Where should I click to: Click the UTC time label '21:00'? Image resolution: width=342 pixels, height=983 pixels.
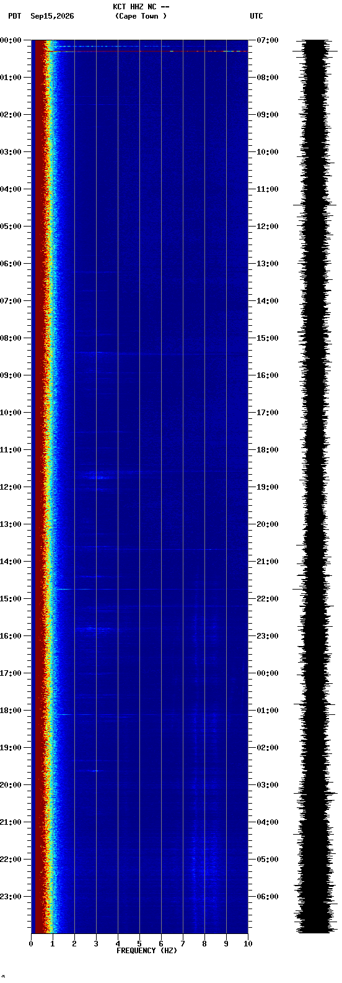268,562
